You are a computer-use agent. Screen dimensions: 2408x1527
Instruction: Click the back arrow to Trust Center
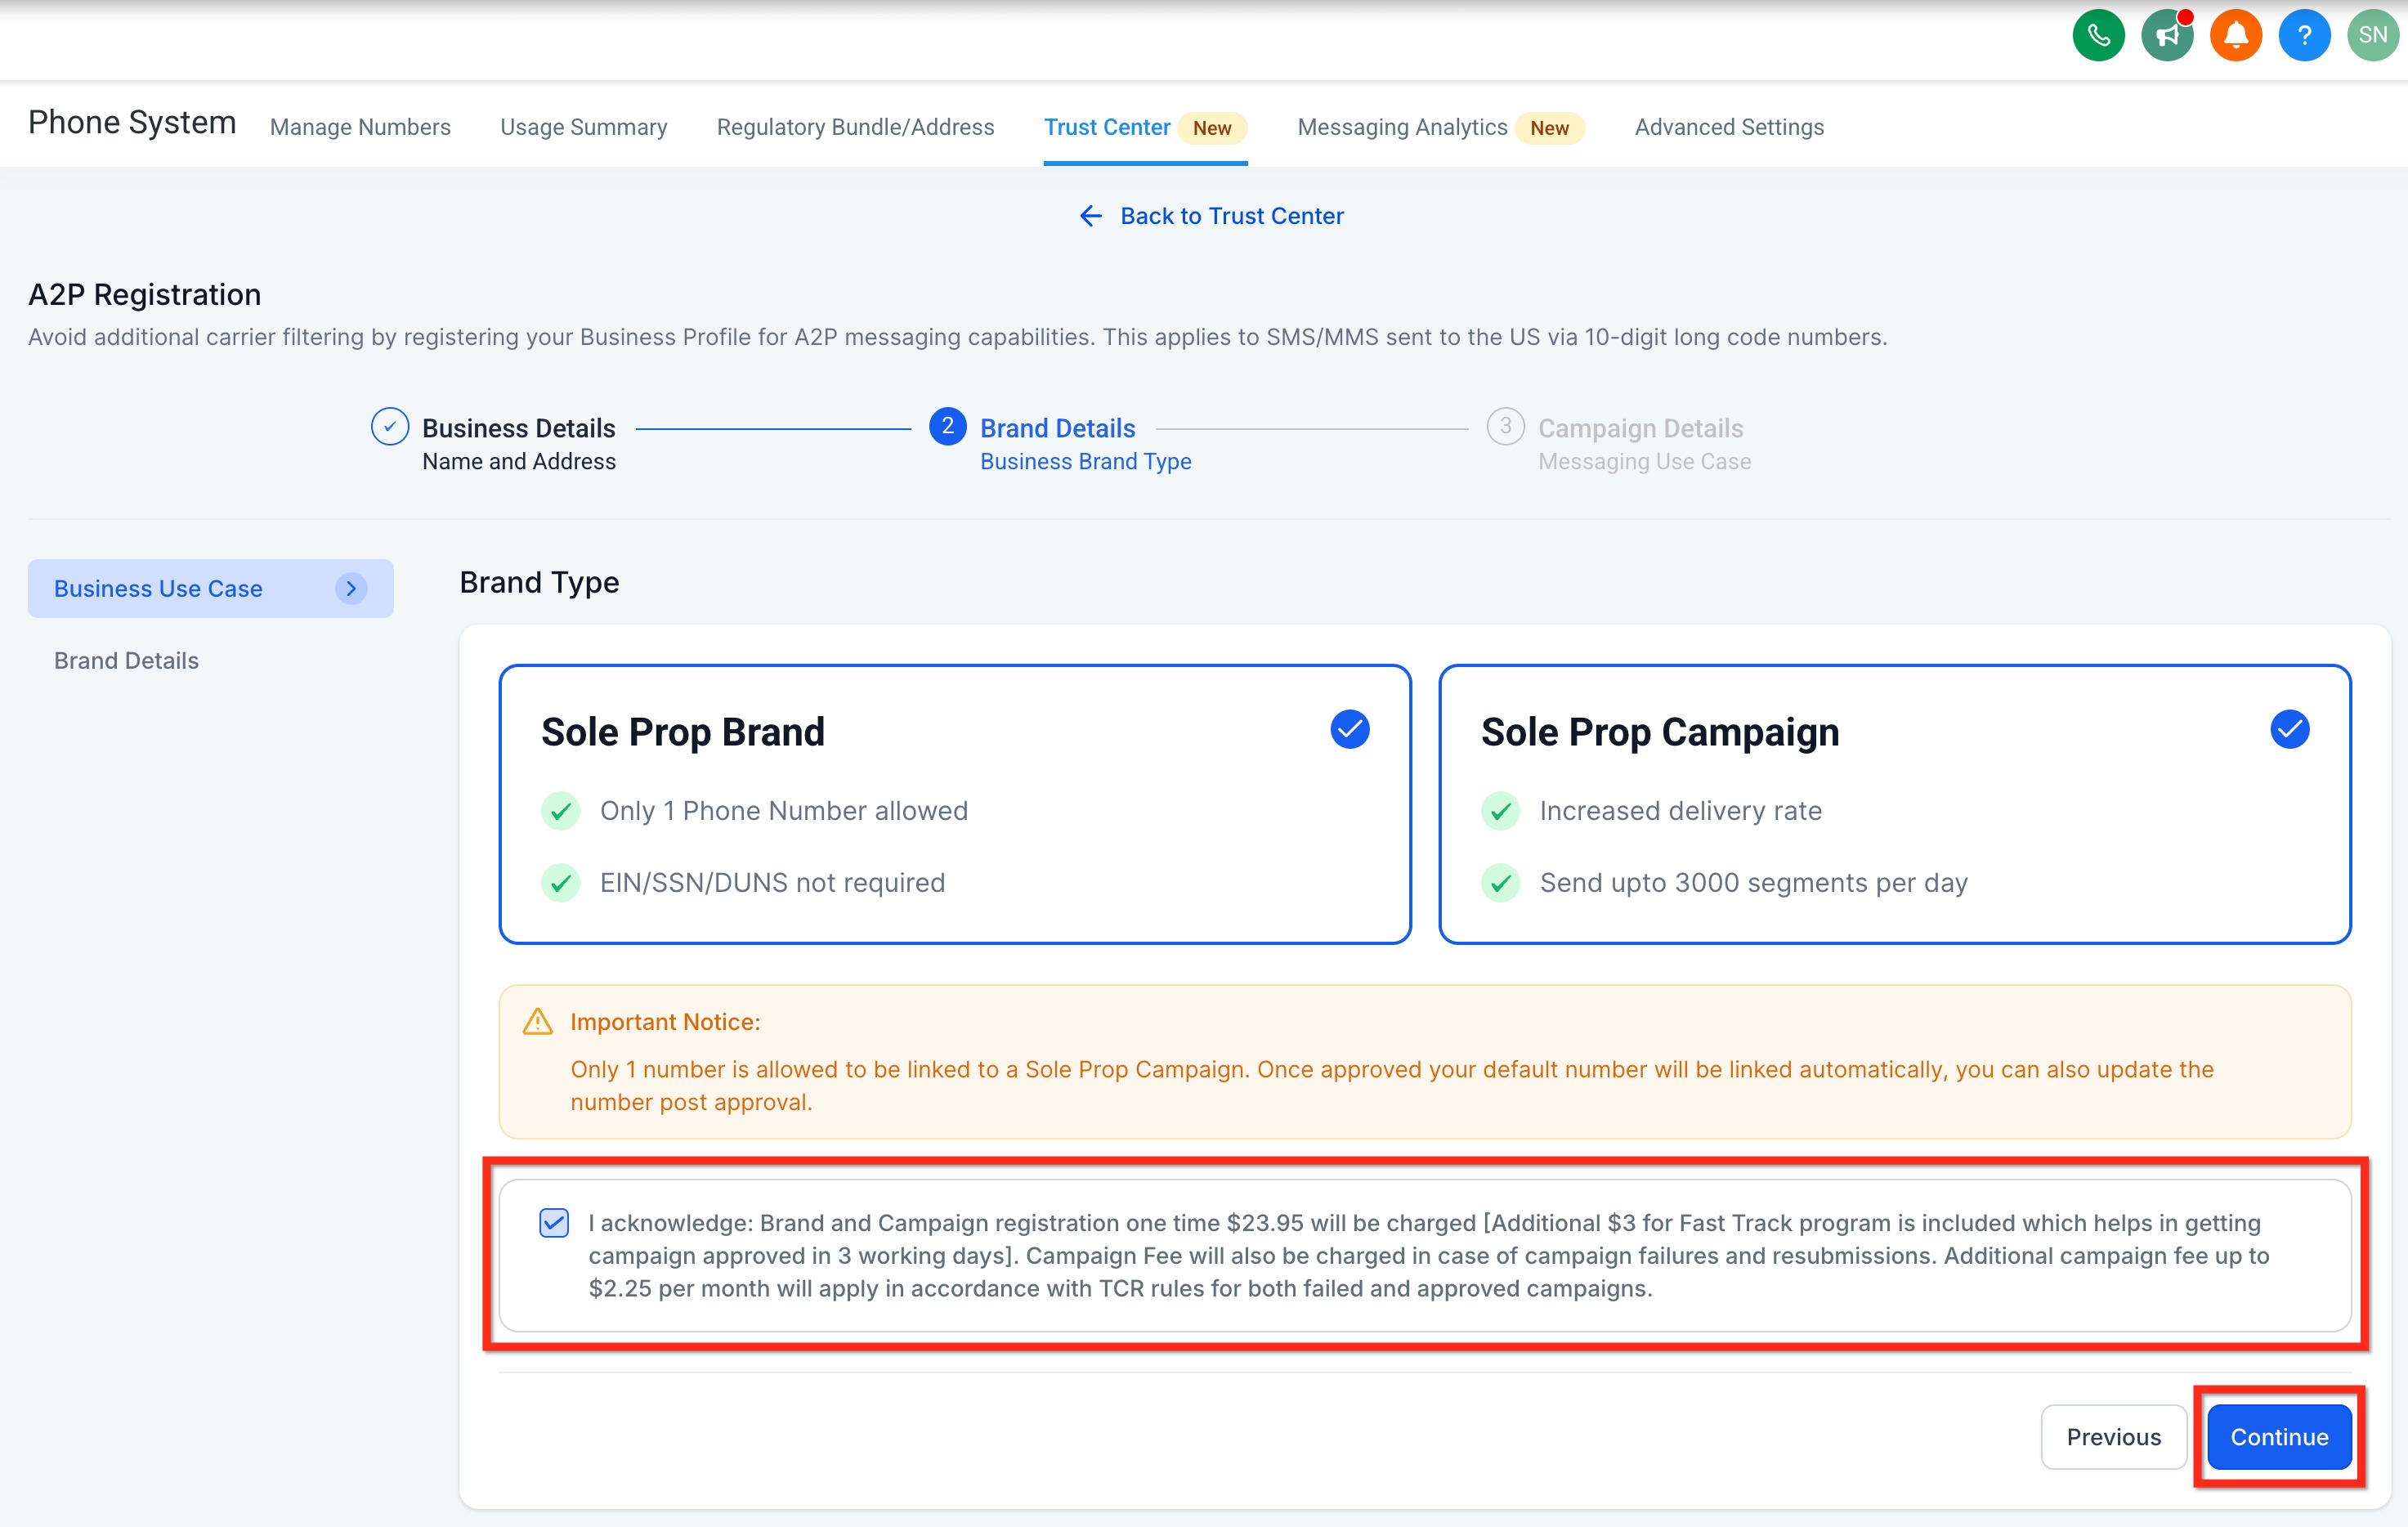[x=1090, y=216]
